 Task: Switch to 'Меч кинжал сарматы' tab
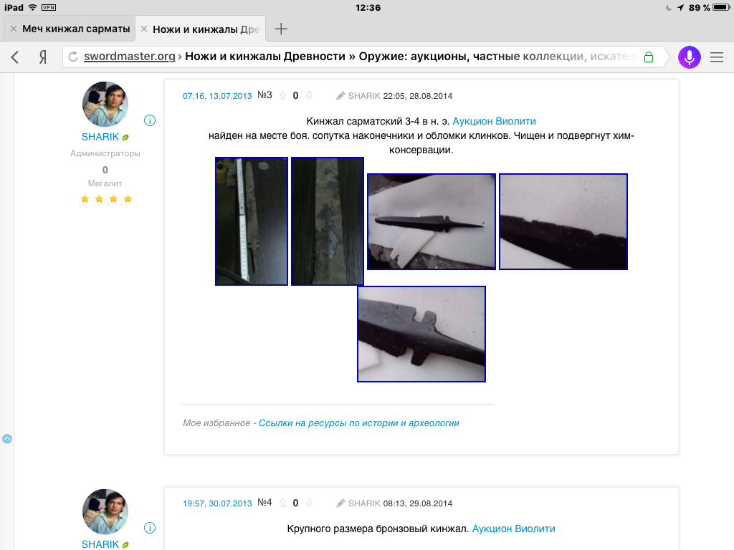click(76, 29)
